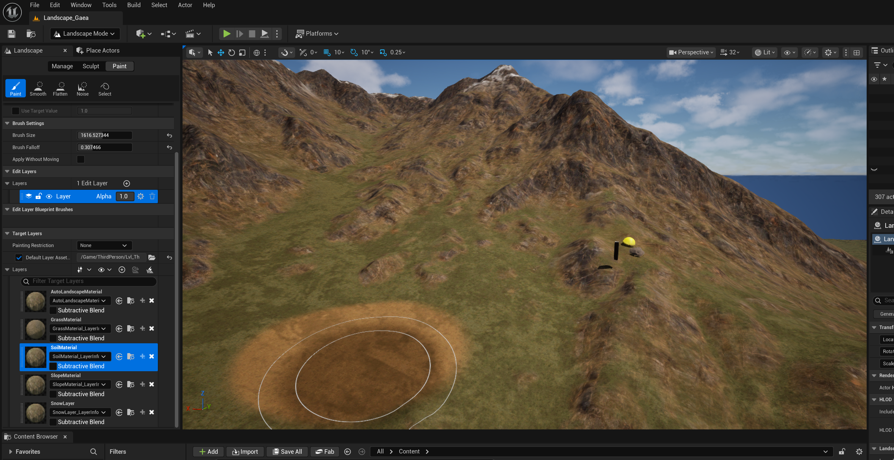
Task: Select the Smooth tool
Action: click(38, 88)
